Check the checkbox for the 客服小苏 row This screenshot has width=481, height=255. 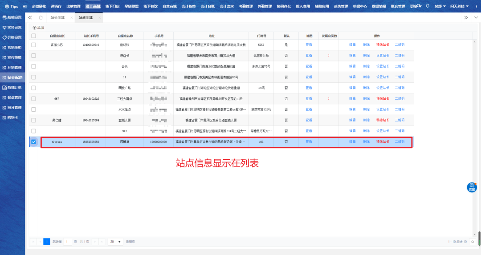pos(33,45)
